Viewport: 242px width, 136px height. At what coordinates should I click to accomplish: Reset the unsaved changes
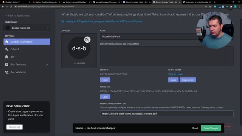tap(195, 128)
